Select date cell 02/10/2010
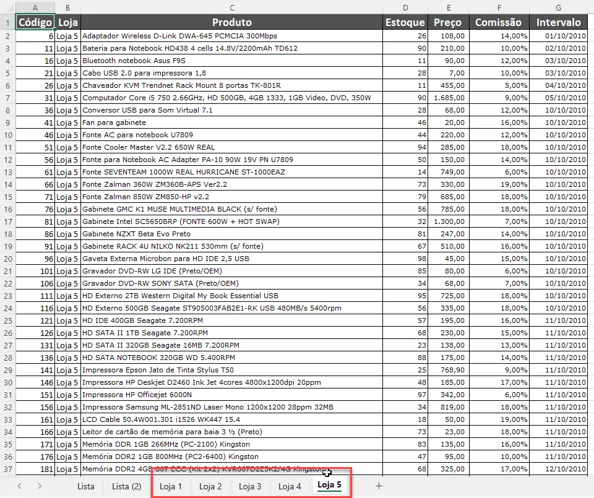The height and width of the screenshot is (498, 594). pyautogui.click(x=558, y=48)
